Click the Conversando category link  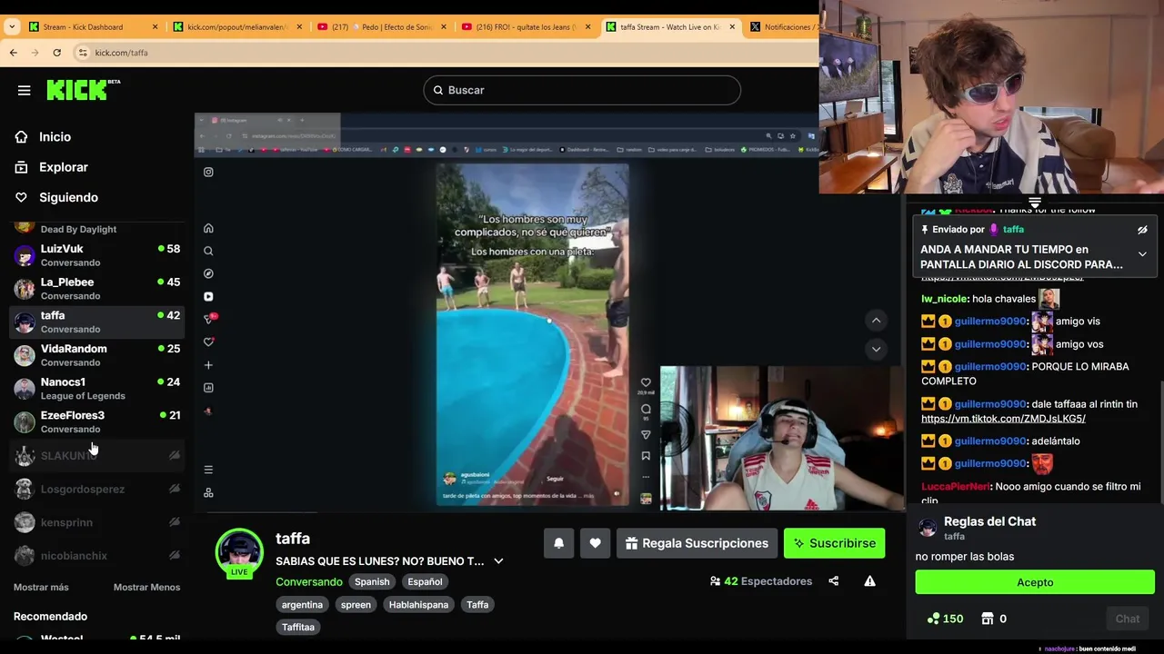tap(309, 581)
